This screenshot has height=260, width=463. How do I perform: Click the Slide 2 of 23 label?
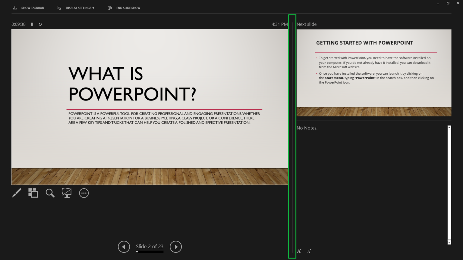point(150,246)
